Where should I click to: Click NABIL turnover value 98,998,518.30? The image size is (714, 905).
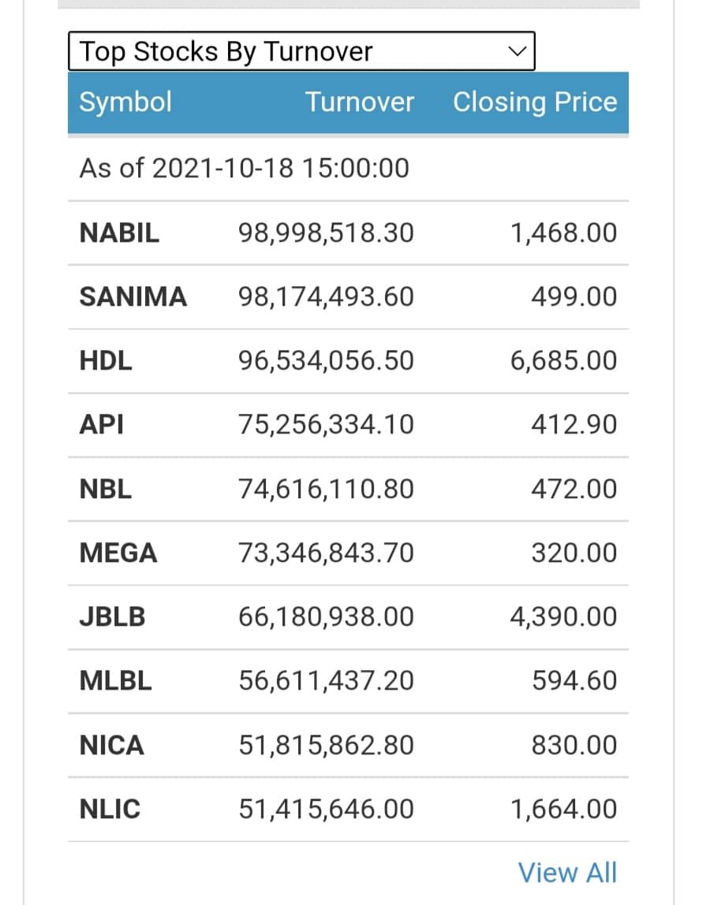coord(326,233)
